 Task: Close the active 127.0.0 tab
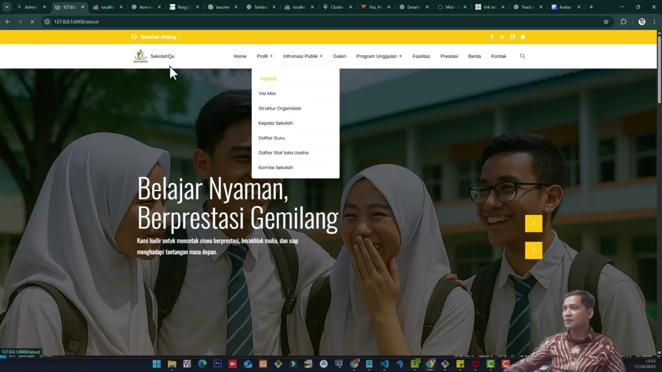(x=83, y=7)
